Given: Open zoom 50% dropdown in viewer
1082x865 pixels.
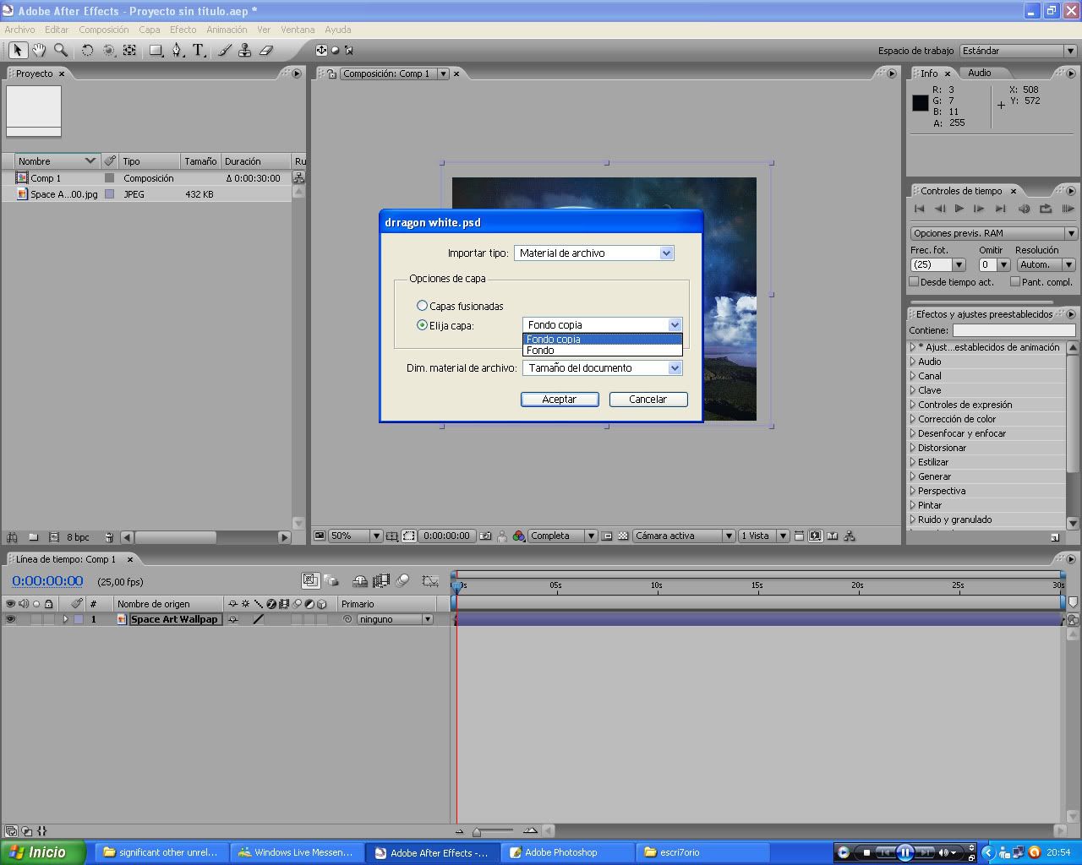Looking at the screenshot, I should click(355, 536).
